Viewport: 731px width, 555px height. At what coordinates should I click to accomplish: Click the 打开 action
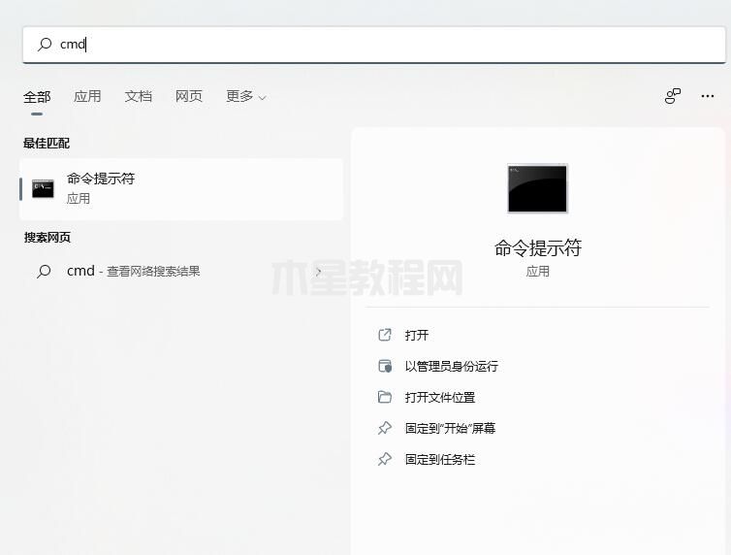(x=416, y=335)
